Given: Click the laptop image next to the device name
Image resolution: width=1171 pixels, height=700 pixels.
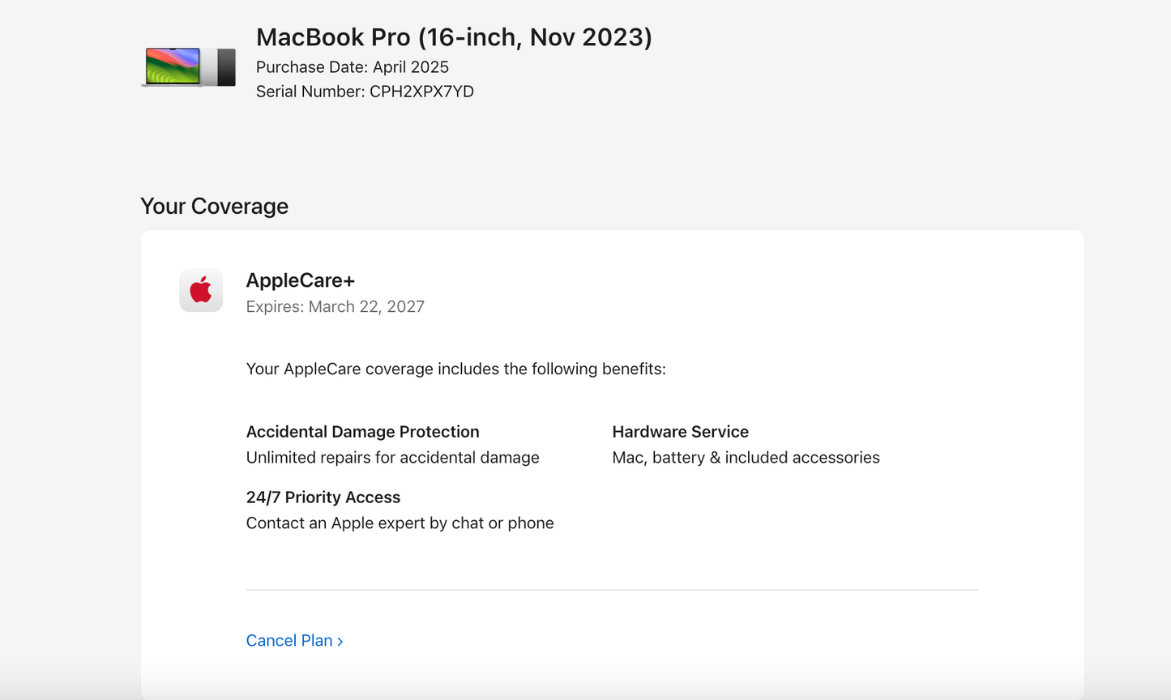Looking at the screenshot, I should (x=188, y=66).
